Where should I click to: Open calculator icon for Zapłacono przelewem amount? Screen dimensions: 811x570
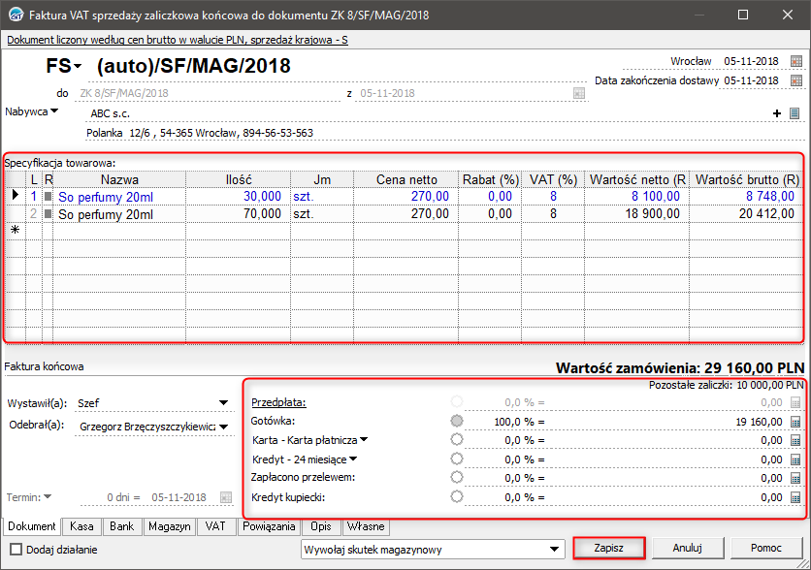tap(795, 478)
